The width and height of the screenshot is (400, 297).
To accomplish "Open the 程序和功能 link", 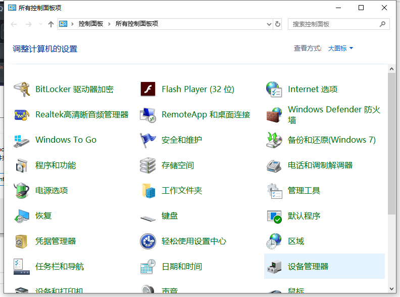I will pos(56,165).
